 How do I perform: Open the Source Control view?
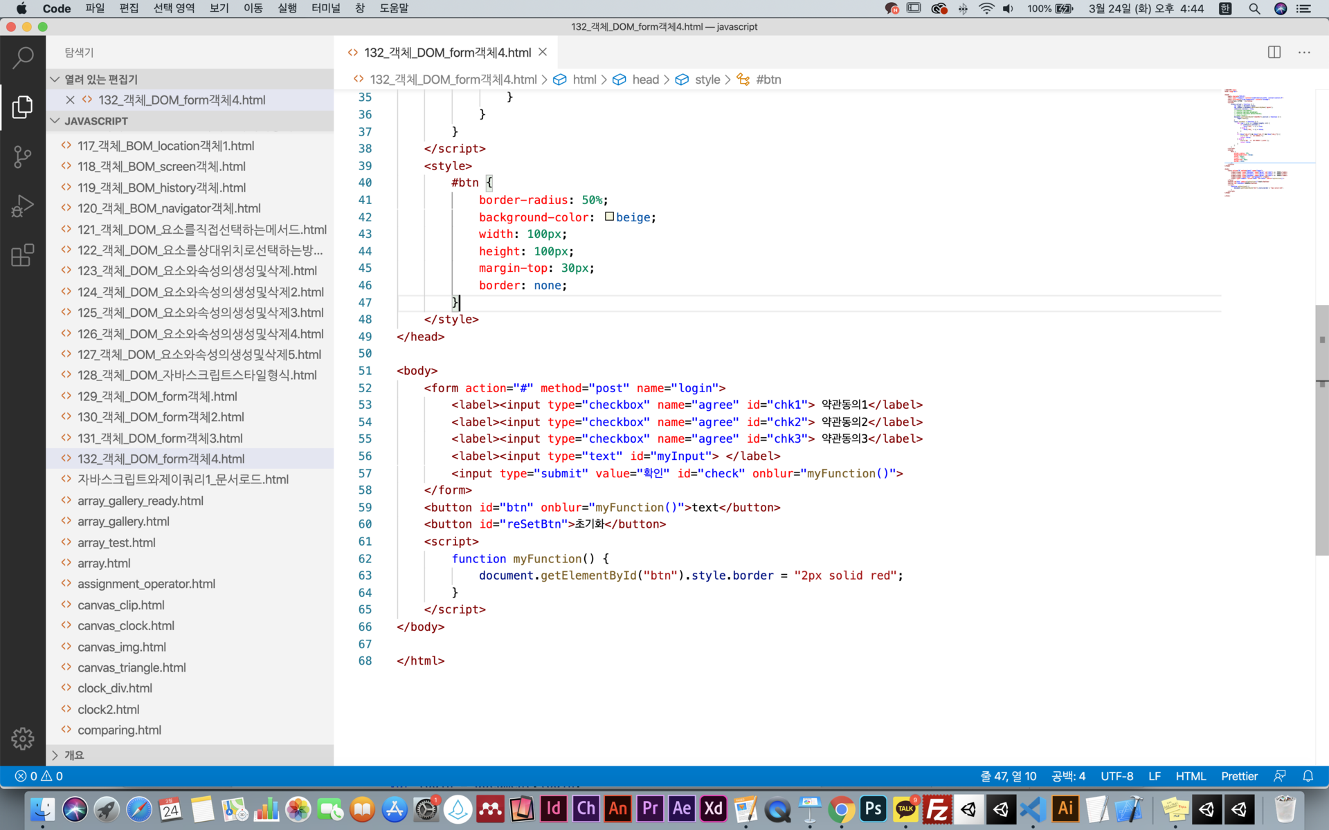(23, 157)
